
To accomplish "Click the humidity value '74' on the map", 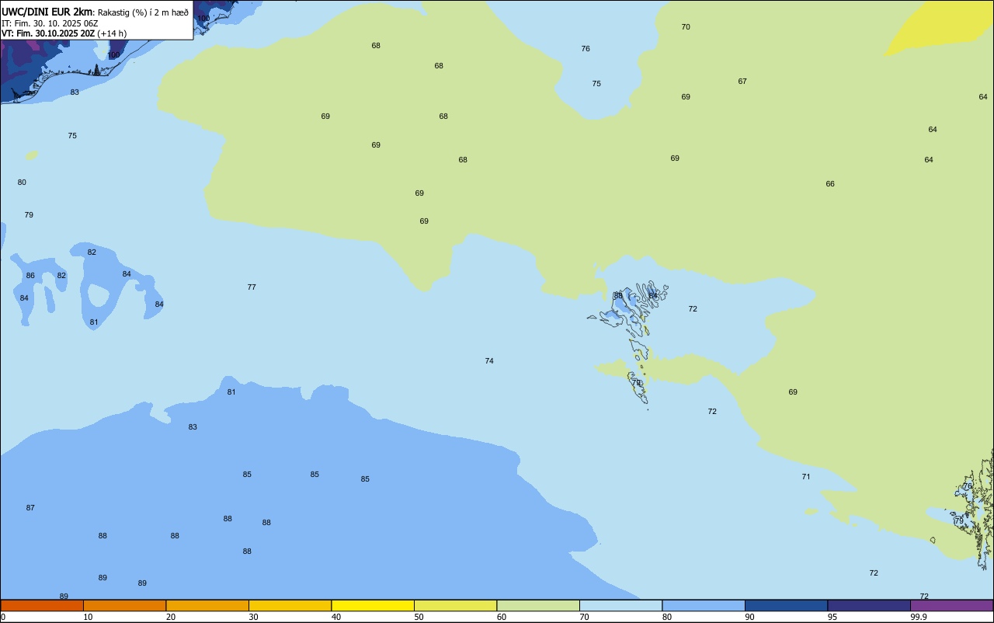I will pos(489,360).
